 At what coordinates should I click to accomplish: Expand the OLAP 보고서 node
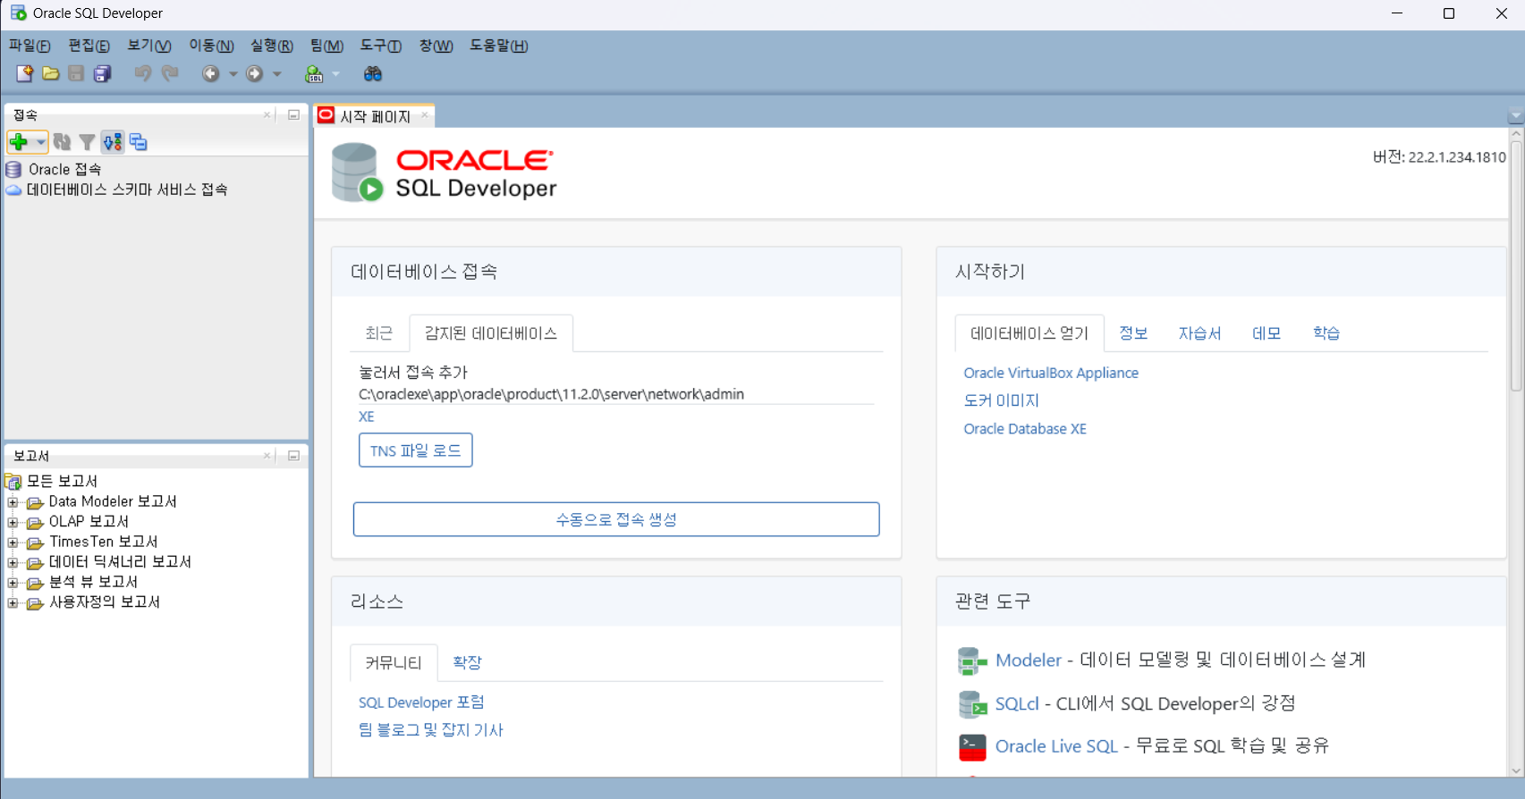(x=13, y=522)
